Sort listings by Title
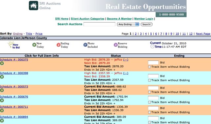211x124 pixels. coord(29,34)
